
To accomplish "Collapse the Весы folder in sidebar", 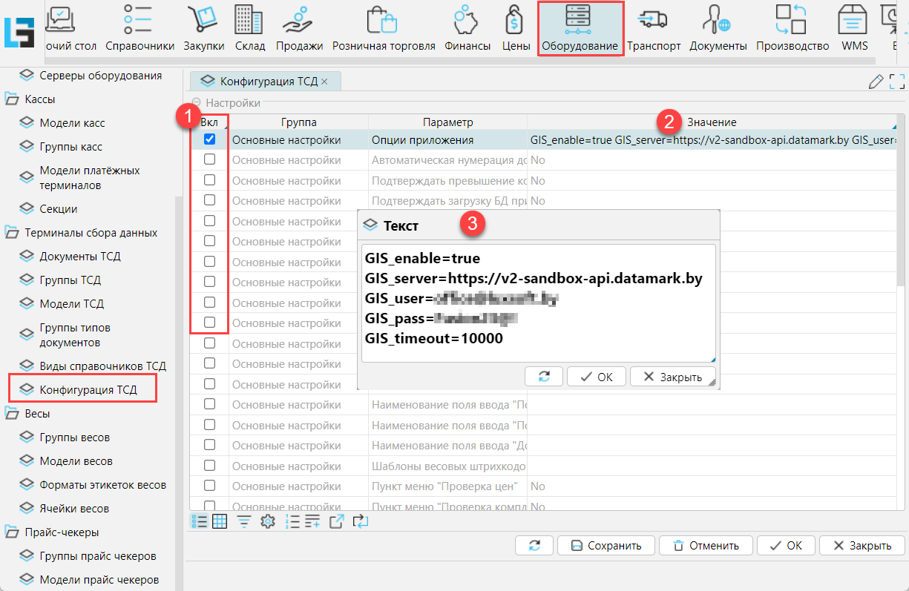I will [12, 414].
